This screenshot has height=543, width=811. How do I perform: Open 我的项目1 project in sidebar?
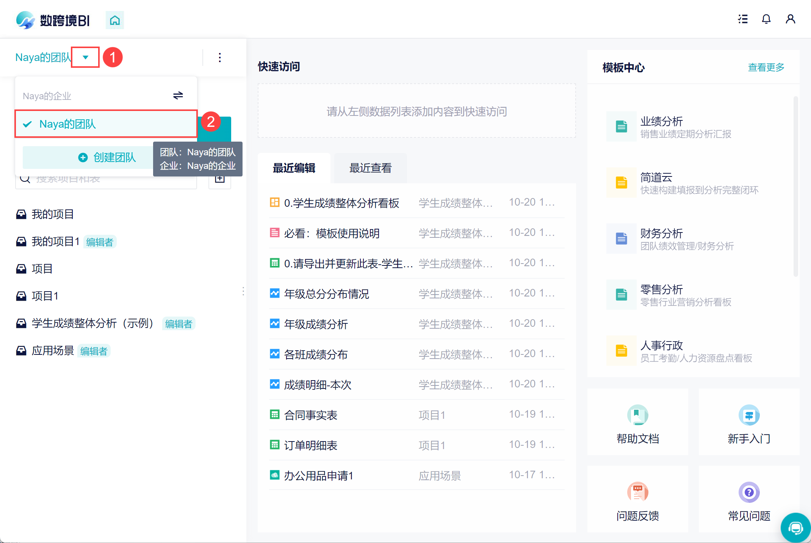click(x=55, y=242)
